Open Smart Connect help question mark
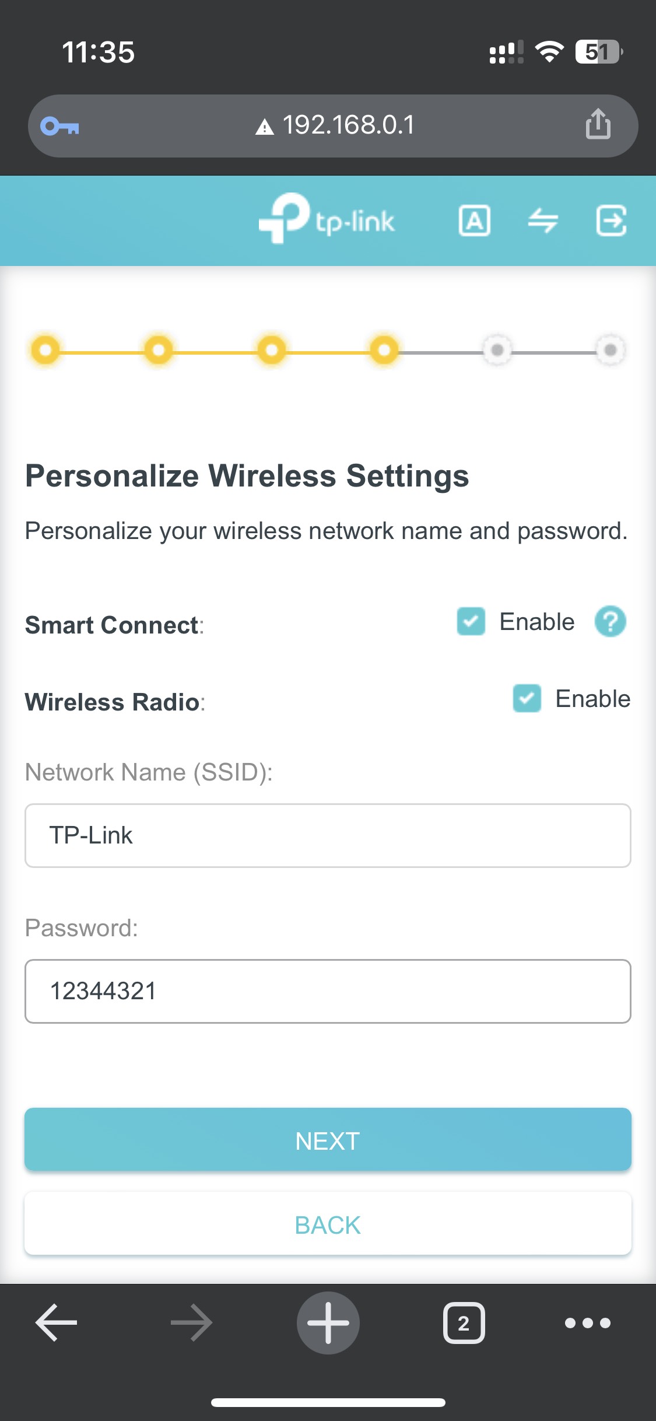This screenshot has width=656, height=1421. coord(610,622)
